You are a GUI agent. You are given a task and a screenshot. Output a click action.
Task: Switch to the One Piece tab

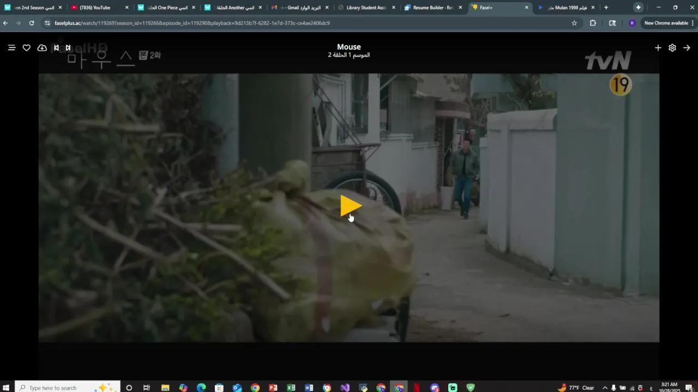(166, 8)
